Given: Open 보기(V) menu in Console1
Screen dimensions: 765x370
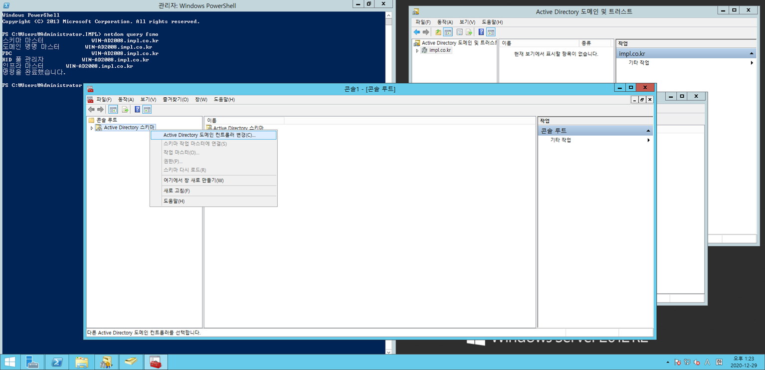Looking at the screenshot, I should (148, 100).
